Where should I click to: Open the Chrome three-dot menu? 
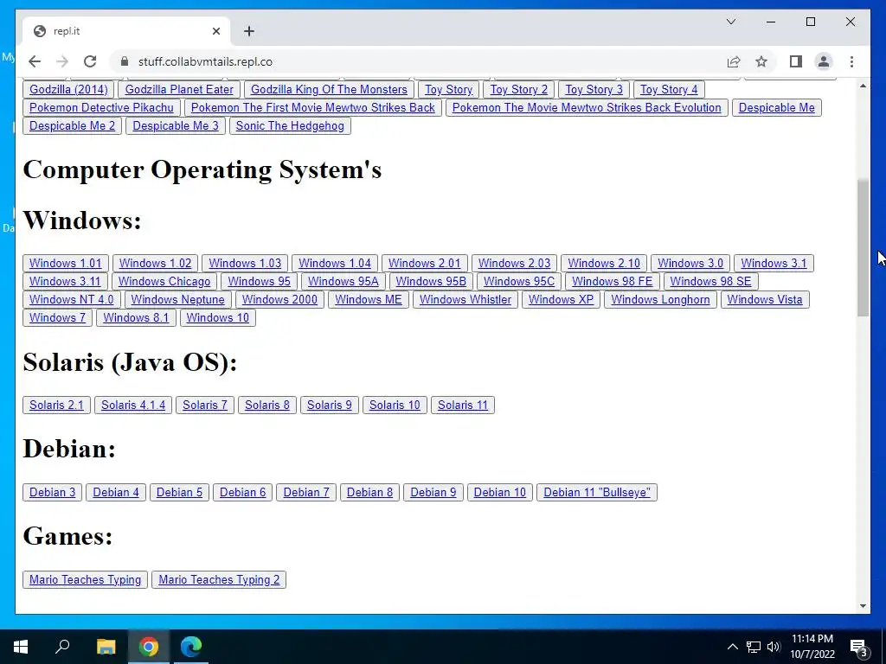[851, 61]
